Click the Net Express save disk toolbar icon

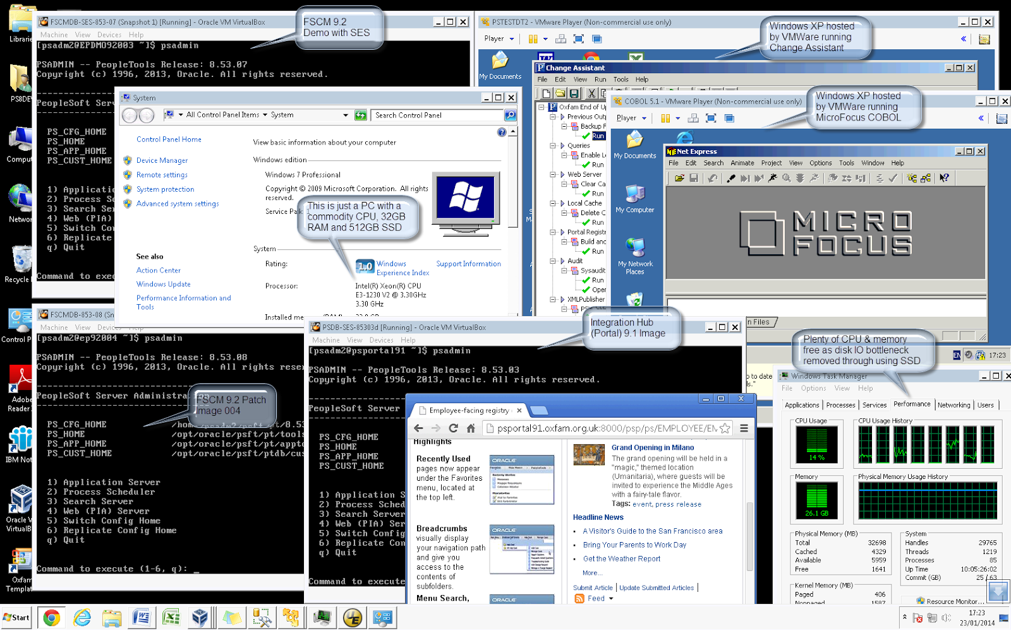[x=694, y=179]
